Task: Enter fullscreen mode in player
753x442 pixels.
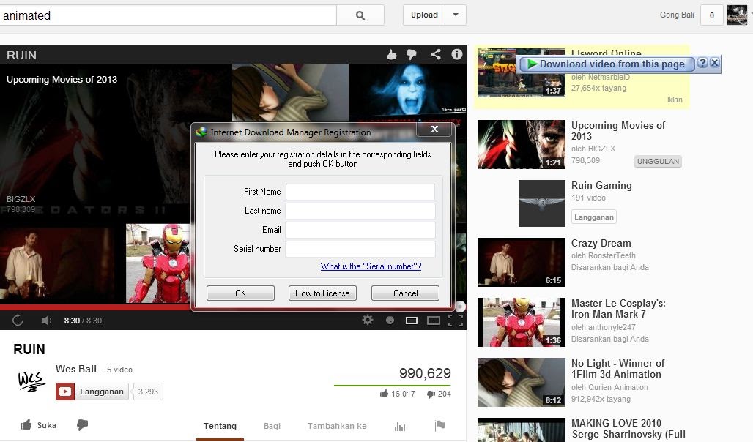Action: (456, 320)
